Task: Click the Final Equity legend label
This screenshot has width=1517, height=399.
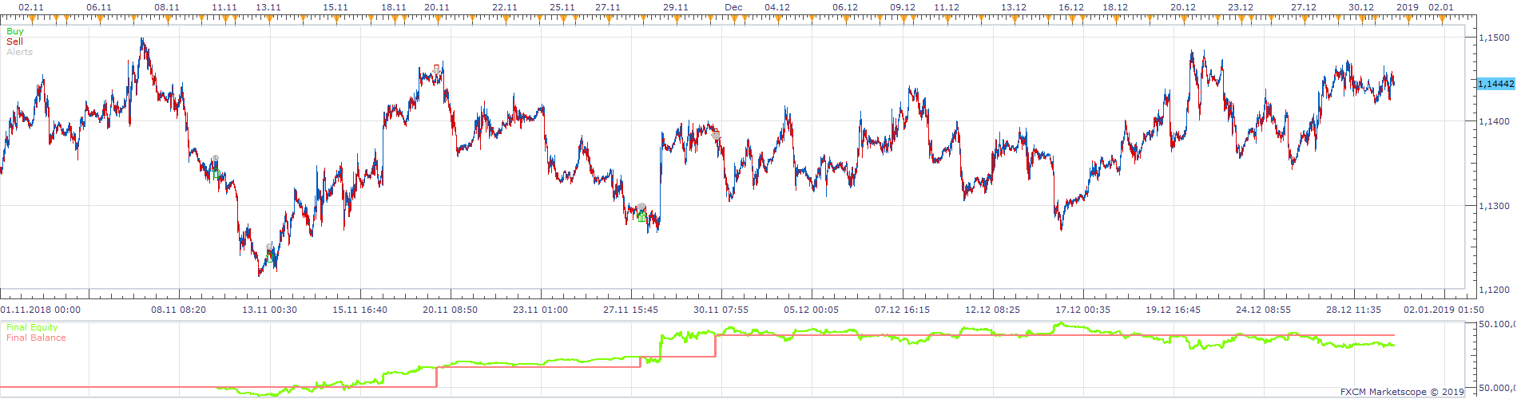Action: click(32, 327)
